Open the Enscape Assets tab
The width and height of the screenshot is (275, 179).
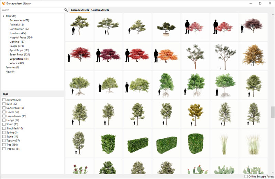[80, 10]
